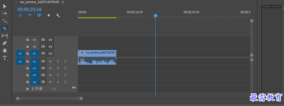Toggle insert sequences as nests icon
The image size is (284, 106).
20,15
